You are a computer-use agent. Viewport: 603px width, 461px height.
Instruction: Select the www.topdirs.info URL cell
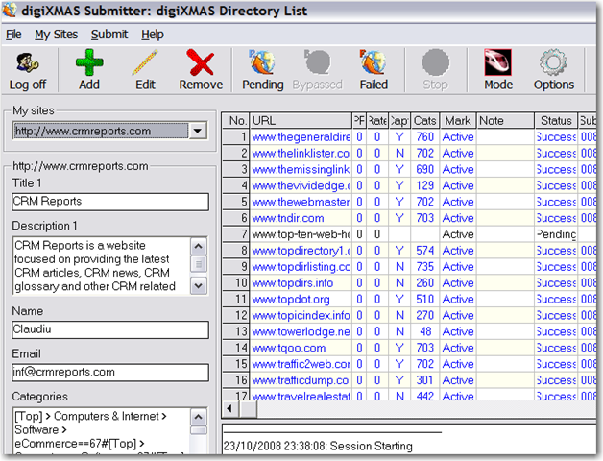[x=301, y=282]
